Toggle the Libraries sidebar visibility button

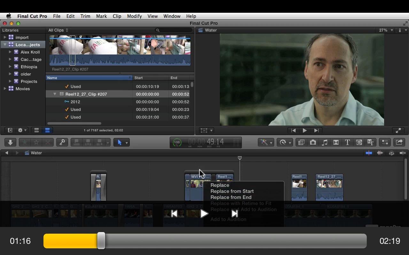coord(10,130)
